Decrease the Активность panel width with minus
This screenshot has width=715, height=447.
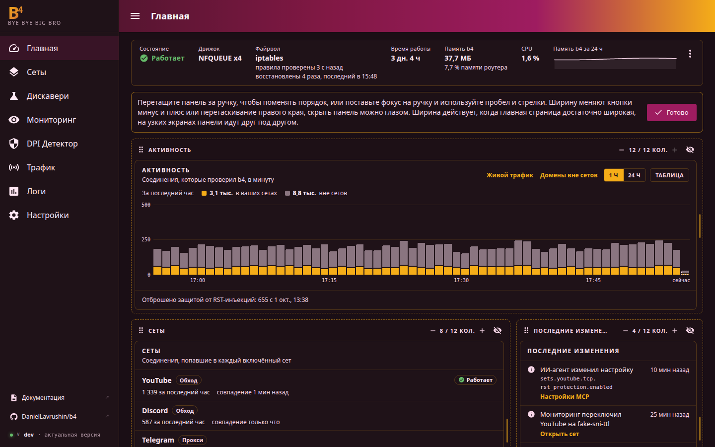coord(622,150)
